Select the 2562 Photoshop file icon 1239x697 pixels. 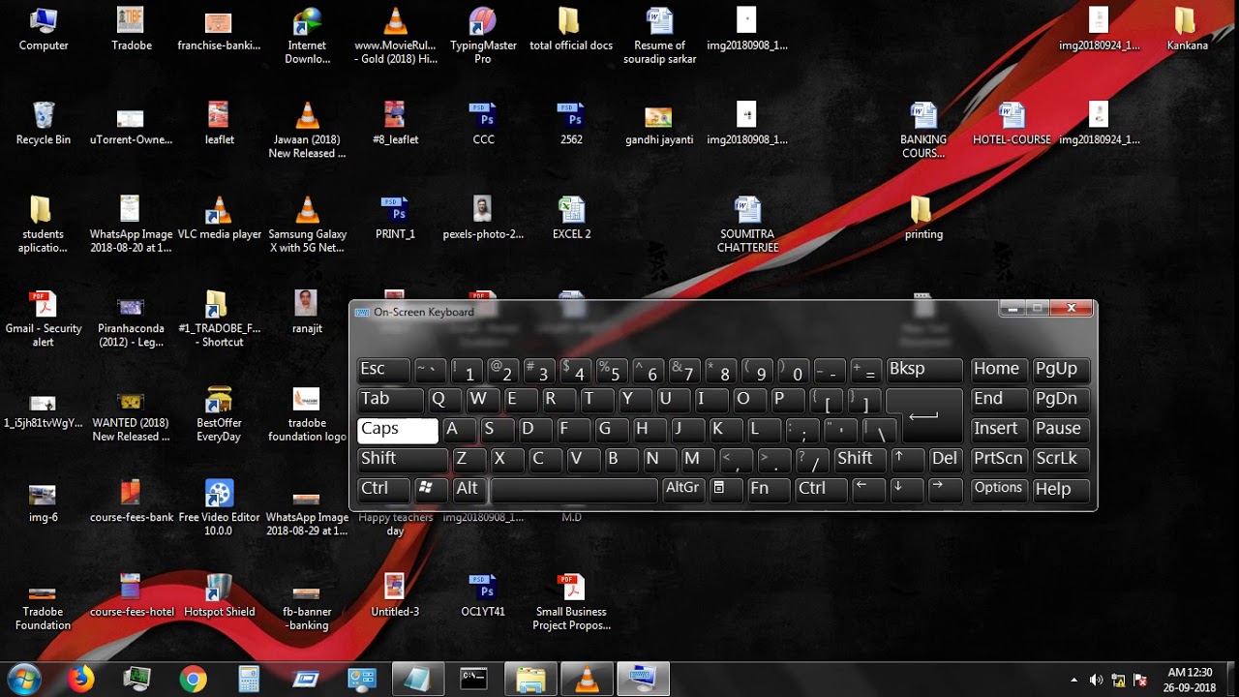pyautogui.click(x=571, y=124)
